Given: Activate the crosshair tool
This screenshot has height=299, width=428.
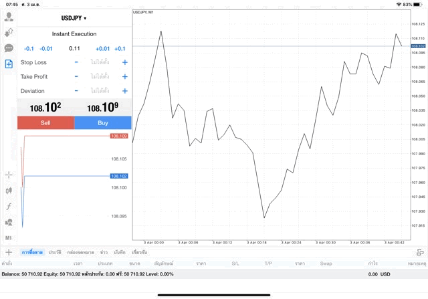Looking at the screenshot, I should click(9, 175).
